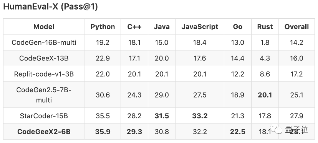The width and height of the screenshot is (318, 143).
Task: Select the Replit-code-v1-3B model cell
Action: click(44, 74)
